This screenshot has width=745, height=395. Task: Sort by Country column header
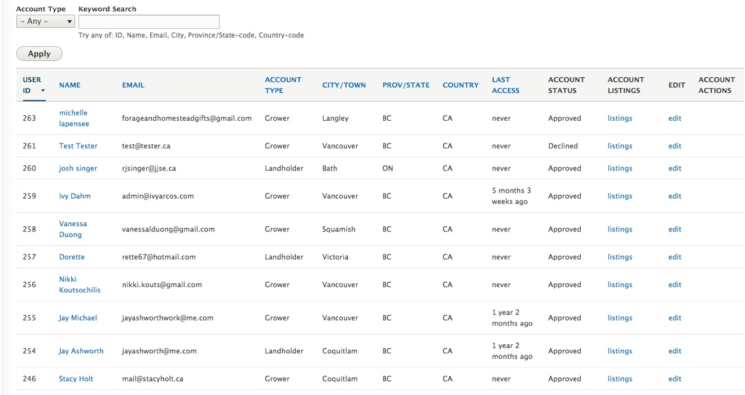pos(460,85)
